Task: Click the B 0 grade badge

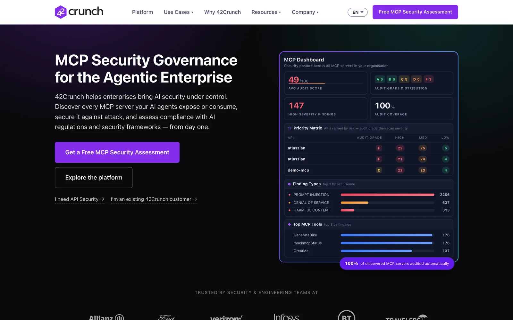Action: [x=392, y=79]
